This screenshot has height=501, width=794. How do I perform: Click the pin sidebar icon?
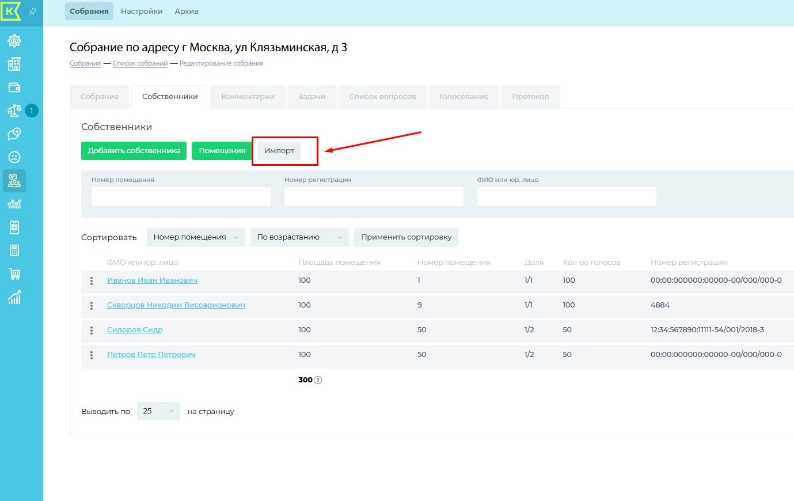click(x=33, y=12)
